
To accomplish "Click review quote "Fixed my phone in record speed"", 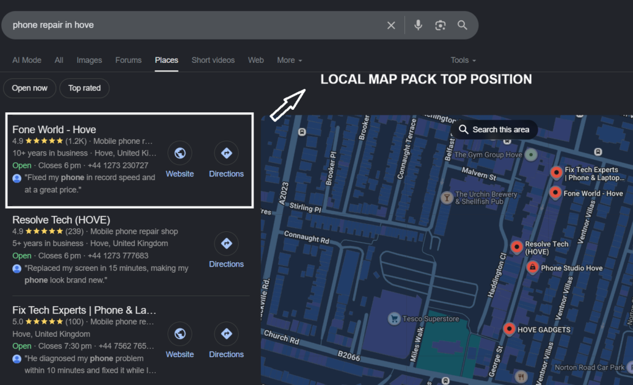I will (90, 184).
